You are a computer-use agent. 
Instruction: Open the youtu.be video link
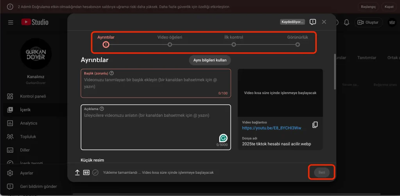(272, 128)
